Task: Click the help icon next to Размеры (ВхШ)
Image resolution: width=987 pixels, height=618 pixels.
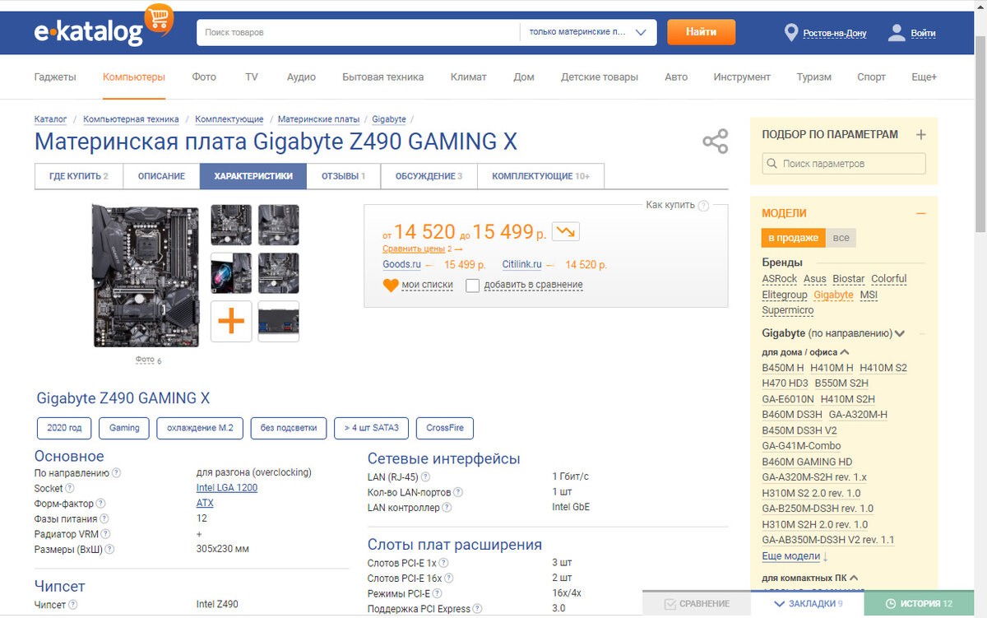Action: tap(109, 550)
